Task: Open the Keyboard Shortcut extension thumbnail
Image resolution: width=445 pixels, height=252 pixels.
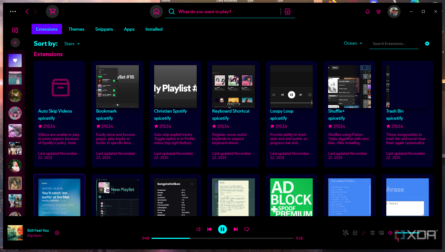Action: click(233, 87)
